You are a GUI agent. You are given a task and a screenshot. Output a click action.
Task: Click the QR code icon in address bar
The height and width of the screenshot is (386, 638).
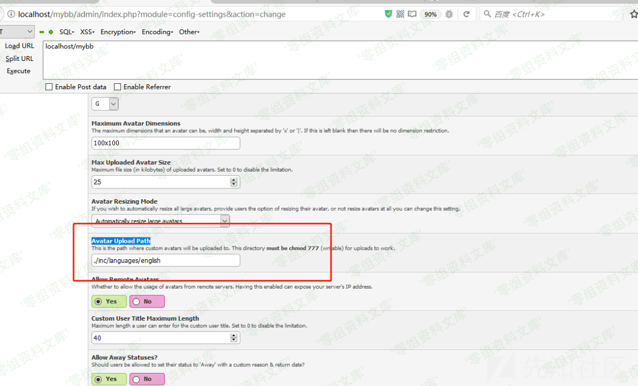[400, 14]
